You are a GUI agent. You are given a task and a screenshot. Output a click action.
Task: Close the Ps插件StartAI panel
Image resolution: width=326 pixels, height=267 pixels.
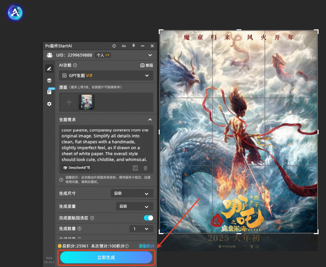(x=152, y=46)
